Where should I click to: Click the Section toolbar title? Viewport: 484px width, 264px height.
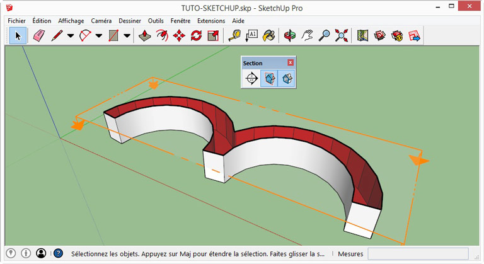253,63
